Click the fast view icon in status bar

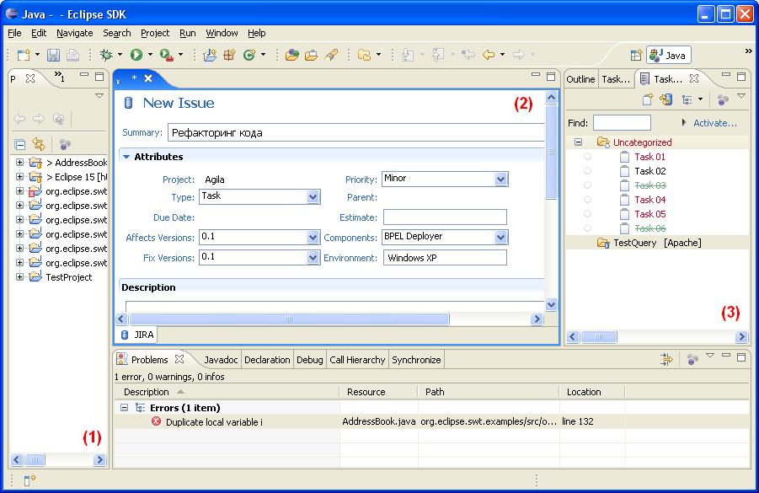click(29, 480)
